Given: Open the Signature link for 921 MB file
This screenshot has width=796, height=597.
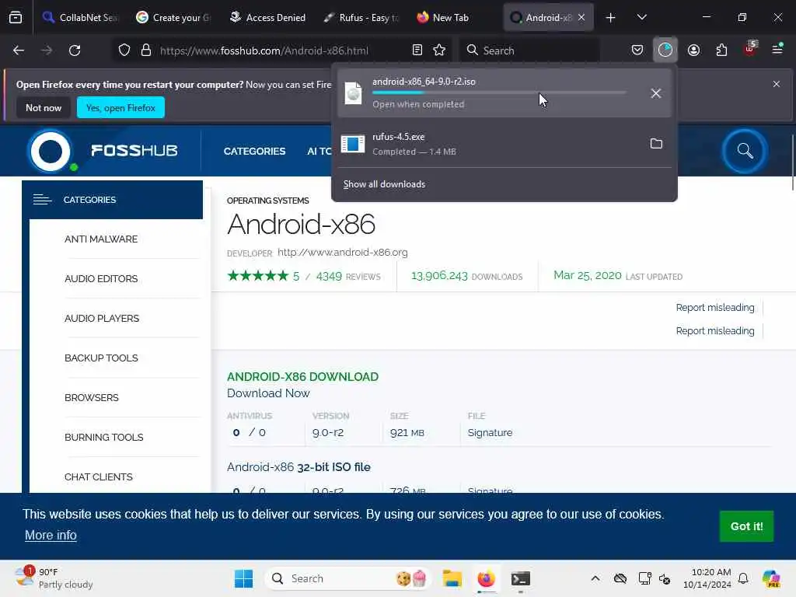Looking at the screenshot, I should [490, 432].
